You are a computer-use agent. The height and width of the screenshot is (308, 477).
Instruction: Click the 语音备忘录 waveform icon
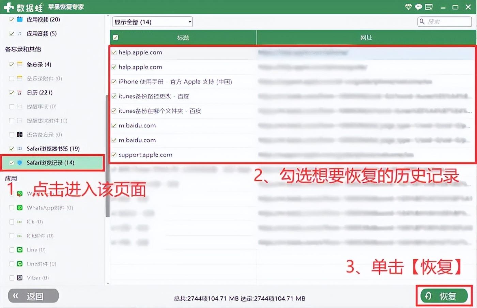[x=20, y=135]
